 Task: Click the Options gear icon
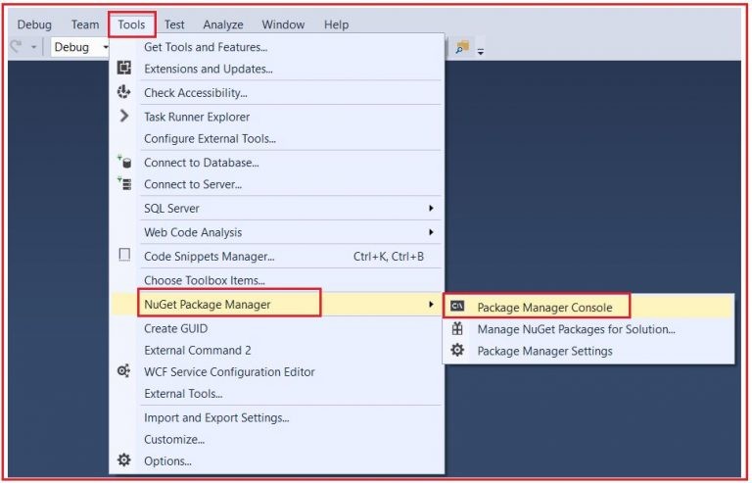pyautogui.click(x=124, y=460)
